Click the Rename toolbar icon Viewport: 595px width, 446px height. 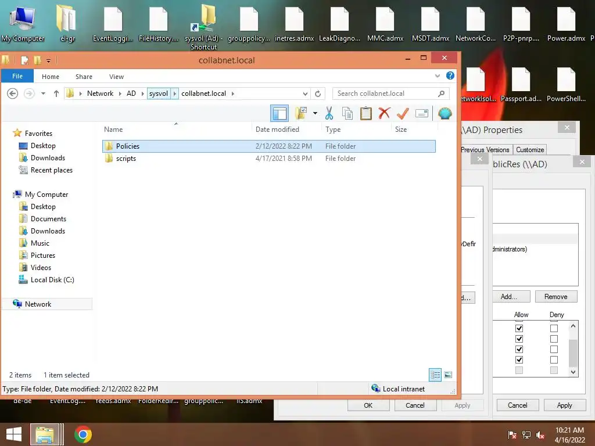(x=422, y=113)
